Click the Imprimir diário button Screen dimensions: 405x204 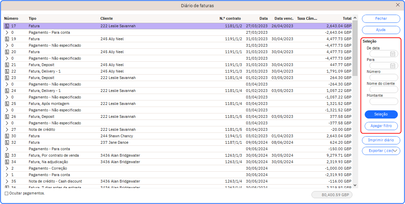click(381, 140)
